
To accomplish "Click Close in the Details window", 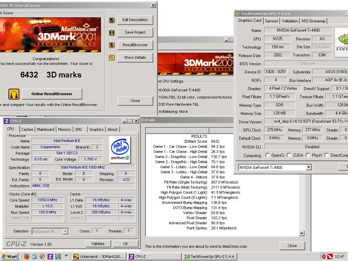I will (292, 246).
